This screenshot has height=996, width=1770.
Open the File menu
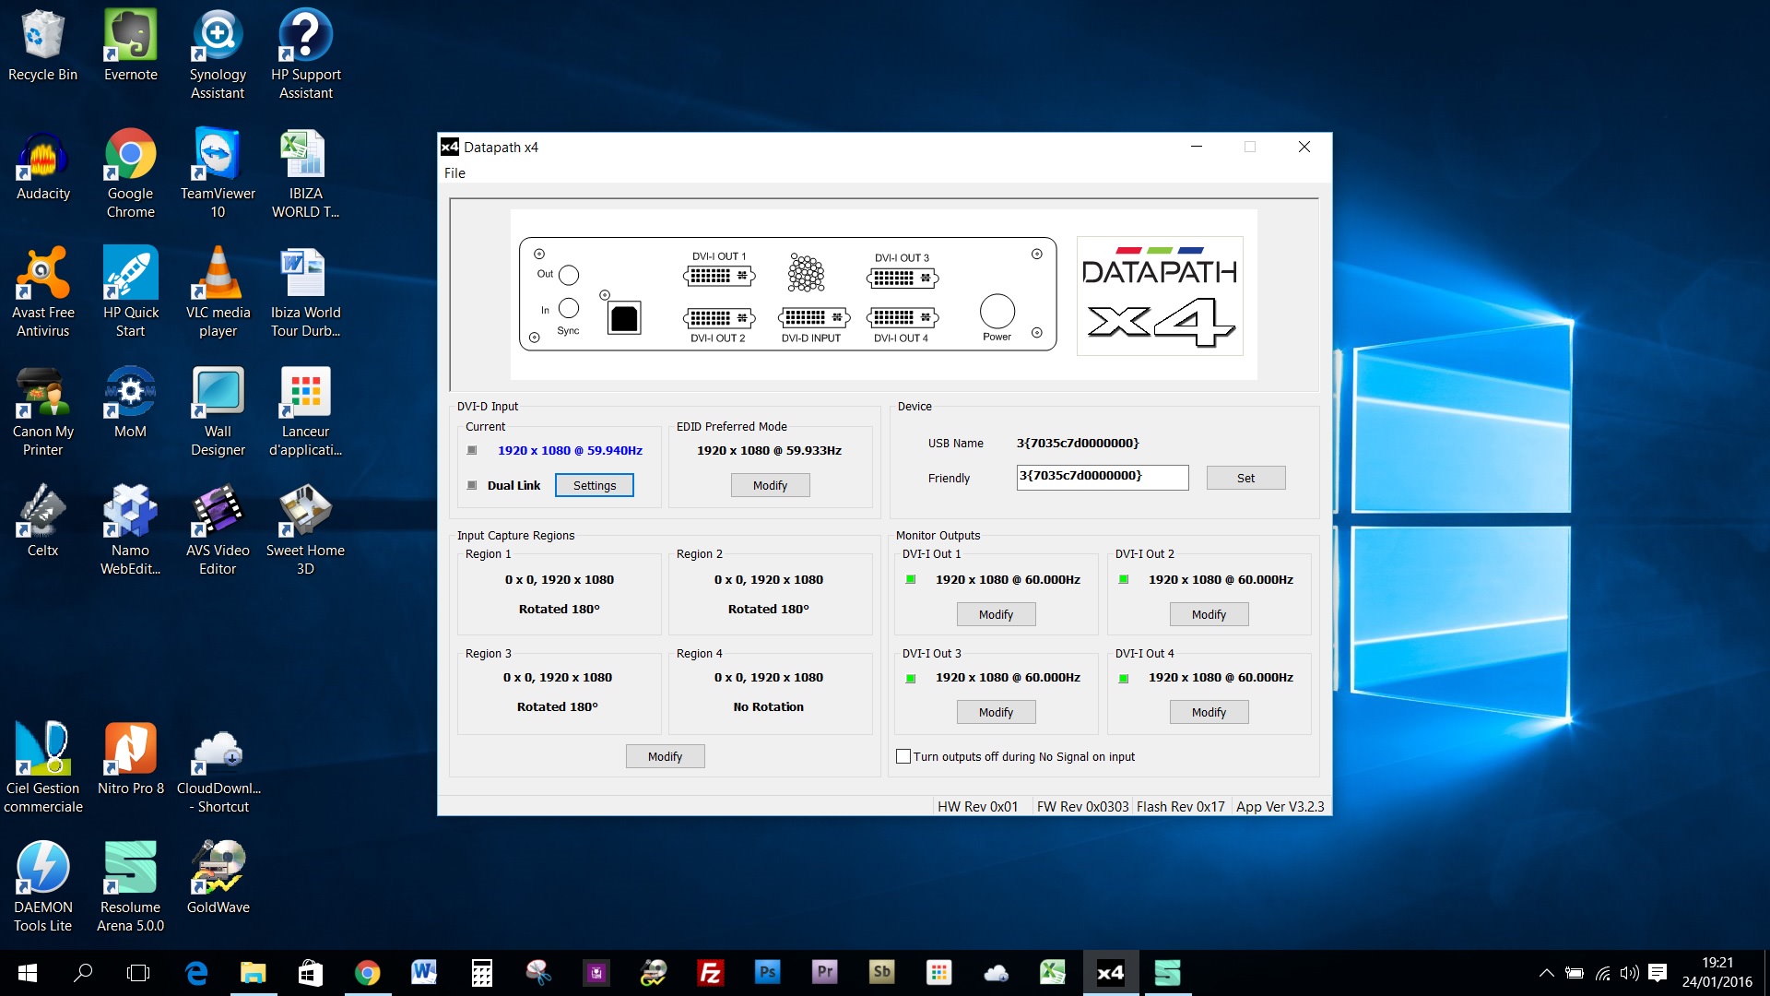(454, 172)
